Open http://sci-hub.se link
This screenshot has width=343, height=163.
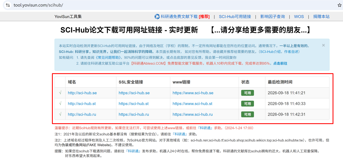82,93
